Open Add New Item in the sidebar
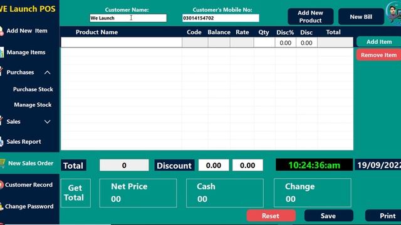This screenshot has width=401, height=225. point(27,31)
